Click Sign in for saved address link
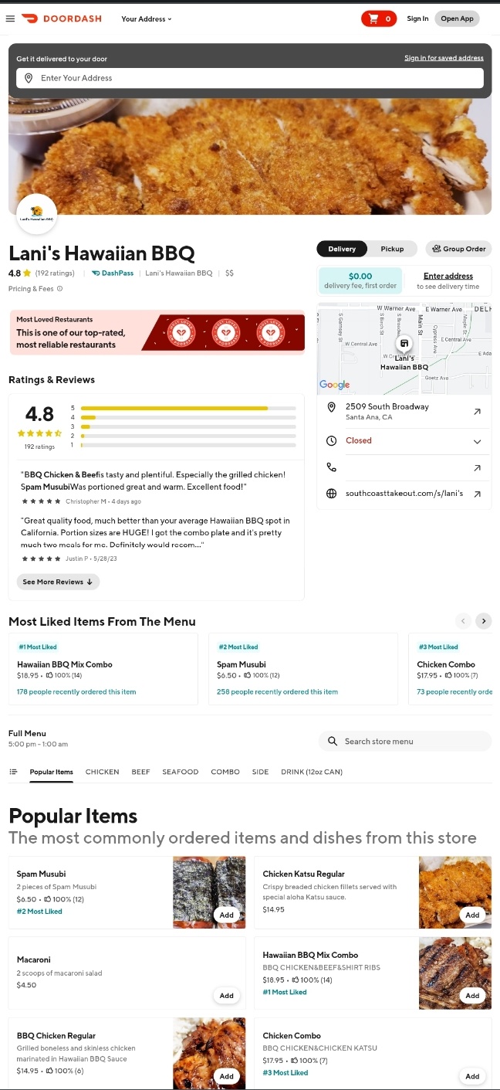The height and width of the screenshot is (1090, 500). [444, 58]
